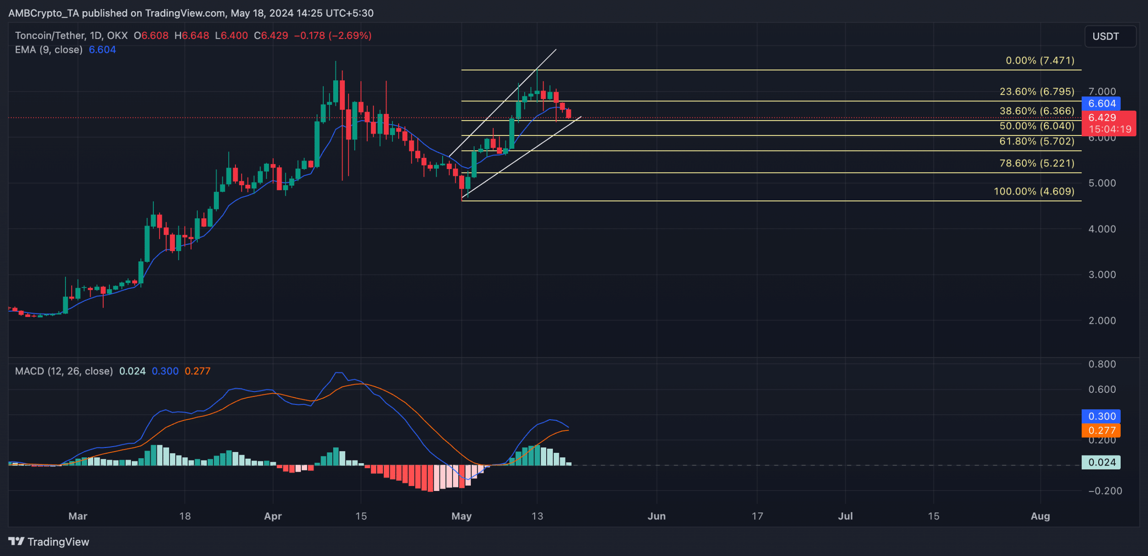Viewport: 1148px width, 556px height.
Task: Click the 5.000 price axis label
Action: click(x=1102, y=183)
